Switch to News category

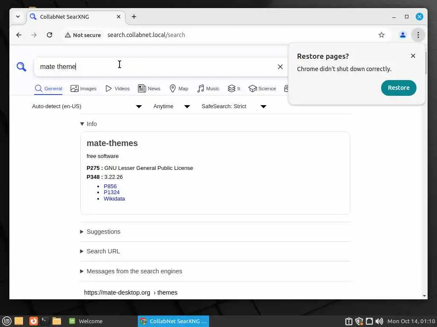(x=149, y=89)
